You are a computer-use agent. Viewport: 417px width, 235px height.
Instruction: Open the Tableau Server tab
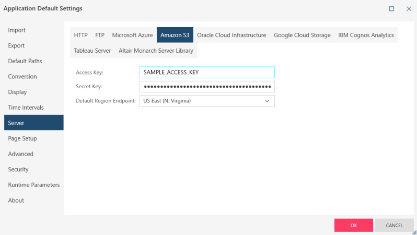[x=92, y=51]
